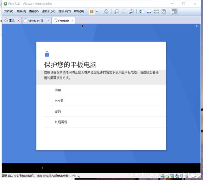
Task: Open the 编辑(E) menu
Action: point(21,12)
